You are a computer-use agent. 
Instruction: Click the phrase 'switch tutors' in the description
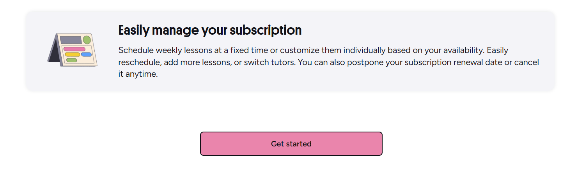tap(269, 63)
